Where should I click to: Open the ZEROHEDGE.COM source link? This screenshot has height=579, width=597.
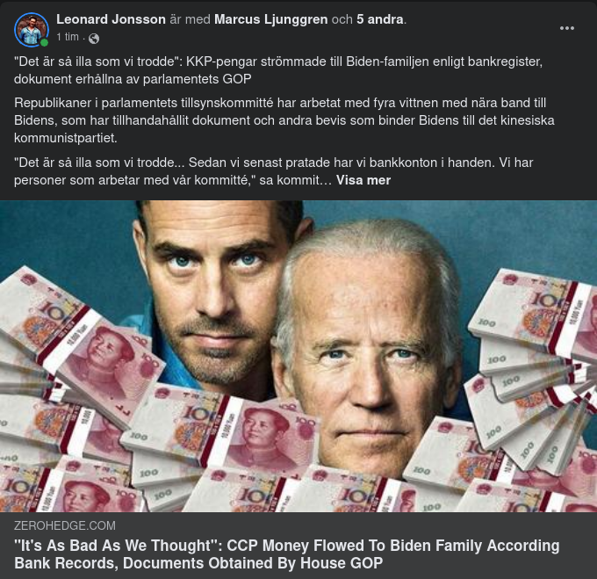tap(65, 525)
